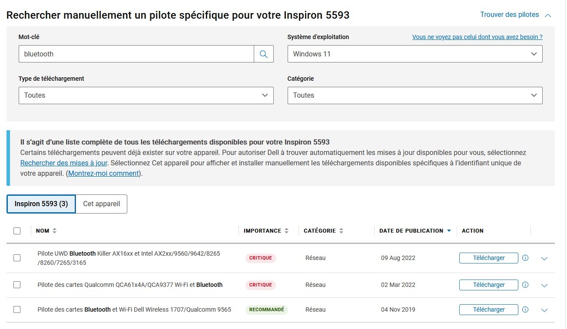Open the Rechercher des mises à jour link
This screenshot has height=329, width=567.
[x=63, y=163]
